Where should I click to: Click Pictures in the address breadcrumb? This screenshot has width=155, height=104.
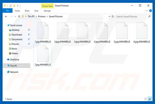(42, 17)
